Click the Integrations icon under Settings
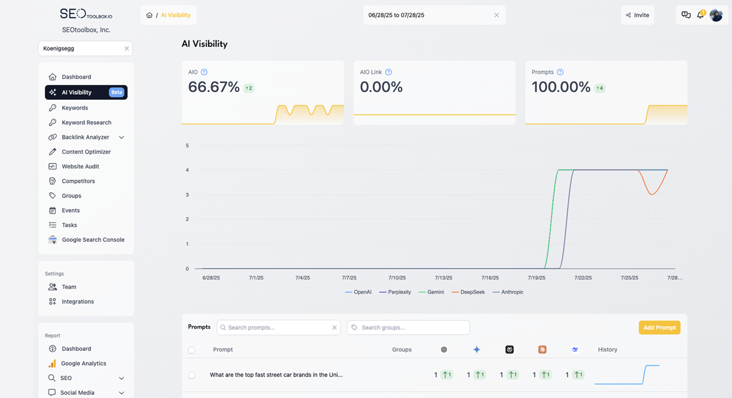Screen dimensions: 732x398 coord(52,301)
